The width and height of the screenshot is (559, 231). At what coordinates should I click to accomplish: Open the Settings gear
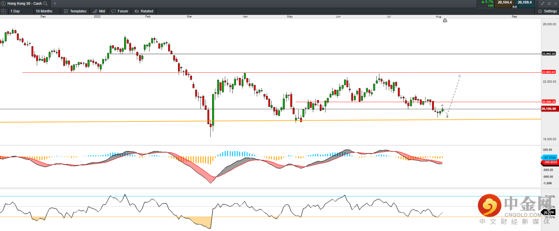click(540, 11)
